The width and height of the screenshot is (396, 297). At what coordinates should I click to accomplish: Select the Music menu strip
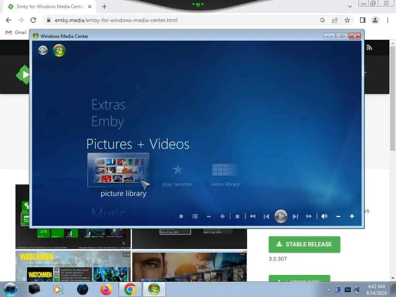click(108, 213)
